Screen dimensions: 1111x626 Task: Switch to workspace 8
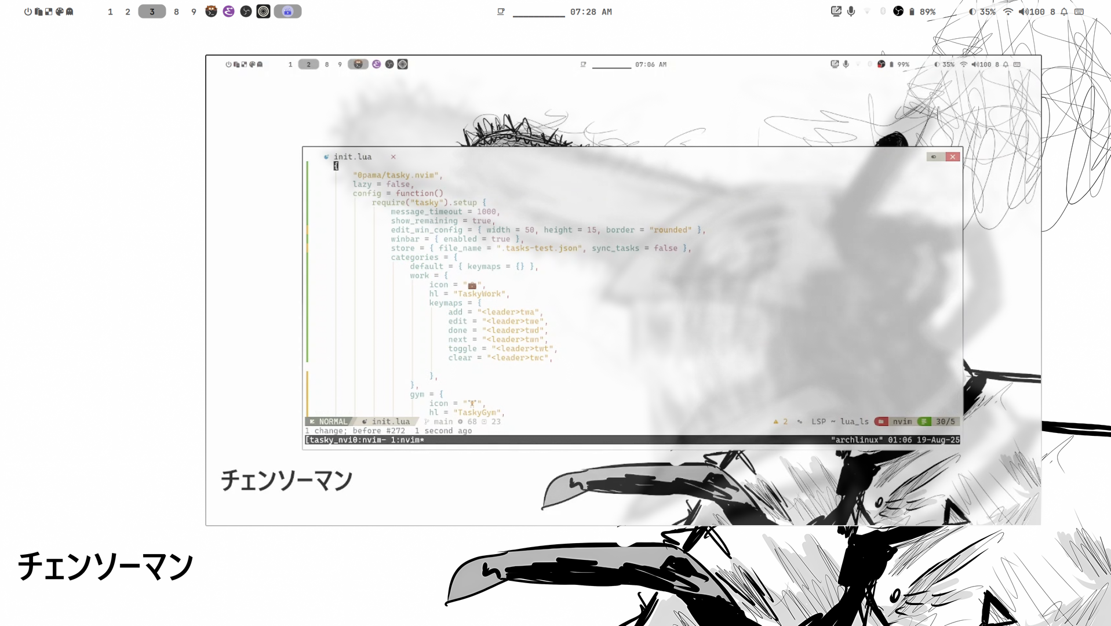click(176, 12)
